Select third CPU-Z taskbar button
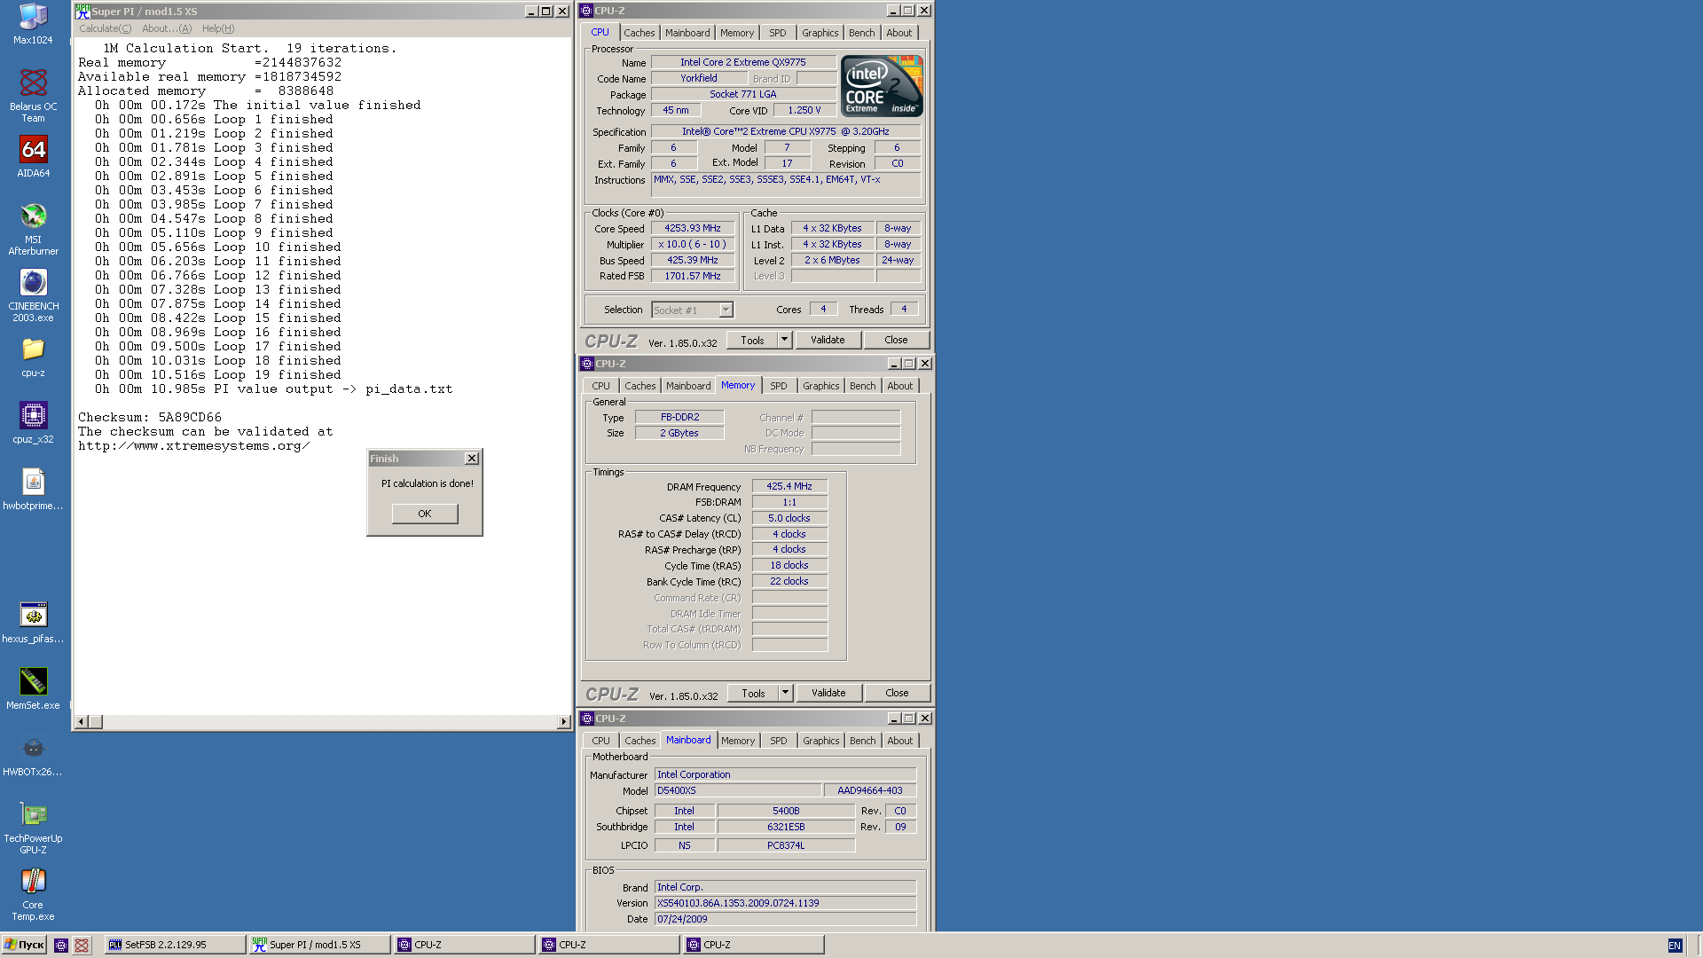The image size is (1703, 958). [x=753, y=945]
